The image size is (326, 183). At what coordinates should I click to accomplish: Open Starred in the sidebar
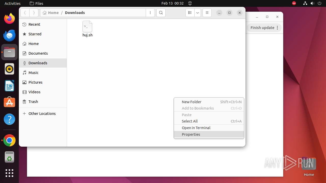pyautogui.click(x=43, y=34)
